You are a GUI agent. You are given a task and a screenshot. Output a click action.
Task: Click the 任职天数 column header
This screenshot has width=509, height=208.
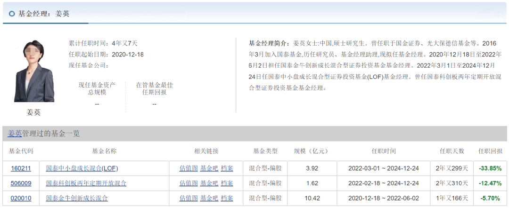coord(452,152)
